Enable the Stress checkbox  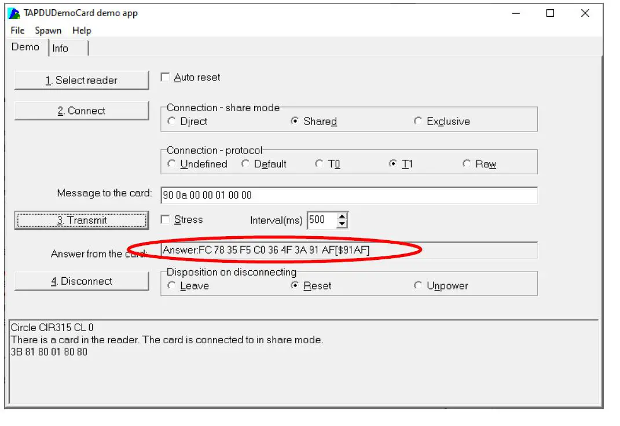tap(166, 219)
